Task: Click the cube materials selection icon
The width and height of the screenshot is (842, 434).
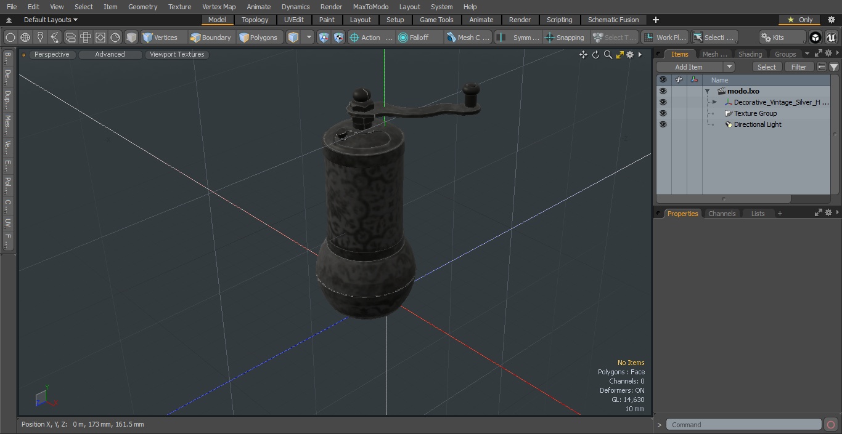Action: coord(293,38)
